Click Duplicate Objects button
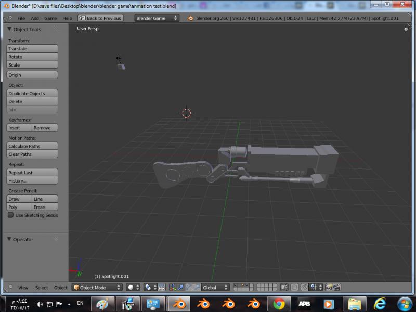 click(32, 94)
